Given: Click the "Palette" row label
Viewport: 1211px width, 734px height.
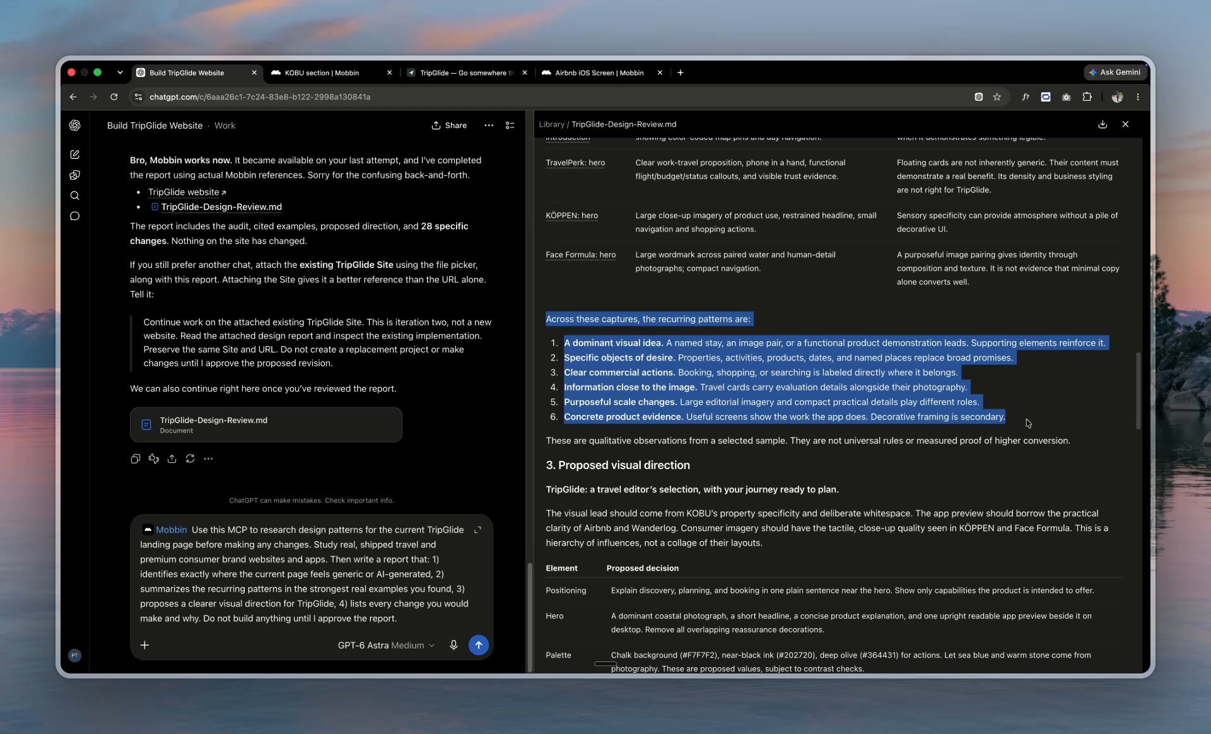Looking at the screenshot, I should click(x=558, y=655).
